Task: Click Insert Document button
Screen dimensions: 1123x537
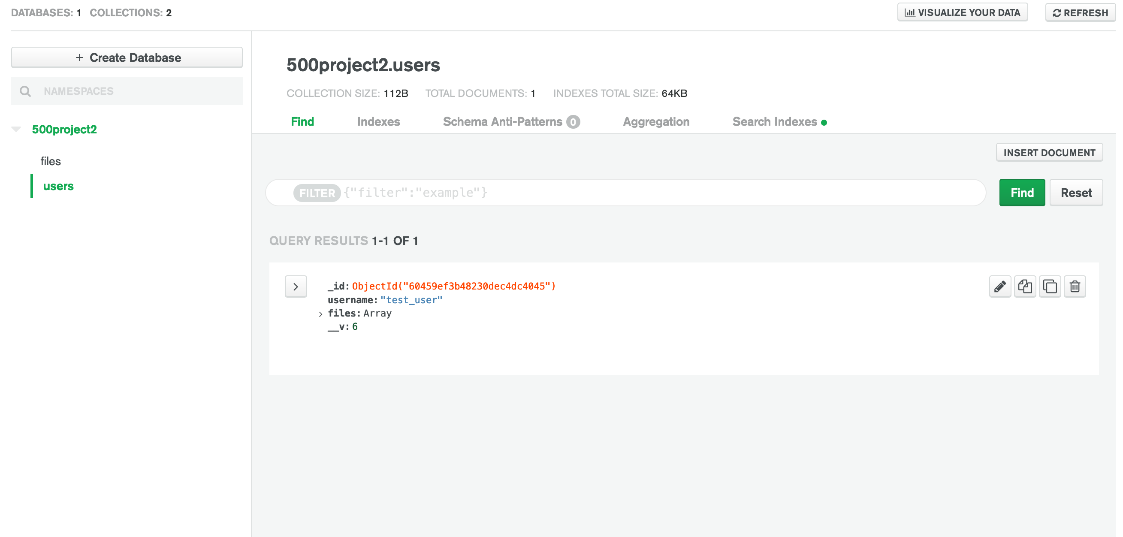Action: (x=1049, y=153)
